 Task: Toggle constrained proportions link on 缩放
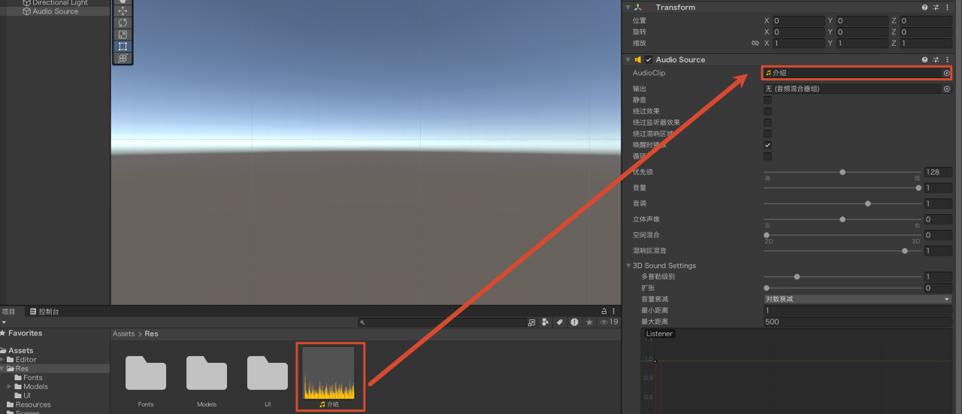(x=755, y=44)
